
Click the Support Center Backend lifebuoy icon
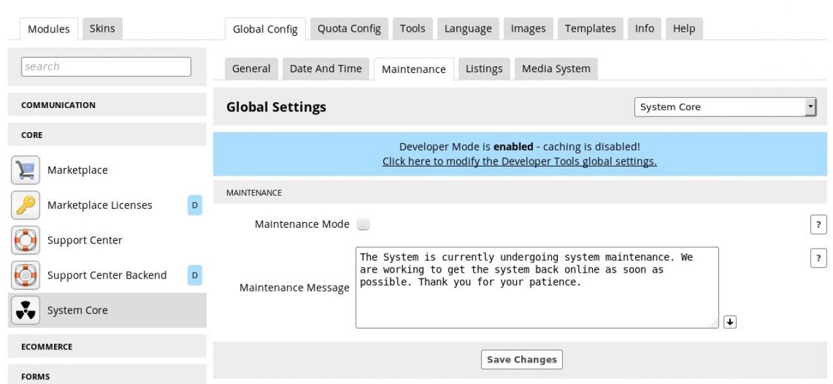pyautogui.click(x=25, y=275)
